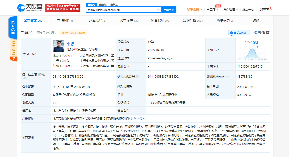Click the camera icon in 查看工商快照
Screen dimensions: 289x157
231,33
